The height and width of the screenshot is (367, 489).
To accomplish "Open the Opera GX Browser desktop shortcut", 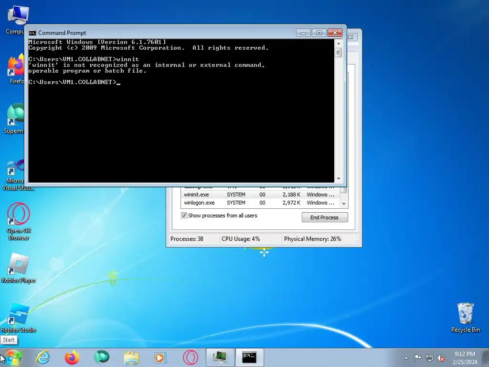I will pyautogui.click(x=19, y=221).
